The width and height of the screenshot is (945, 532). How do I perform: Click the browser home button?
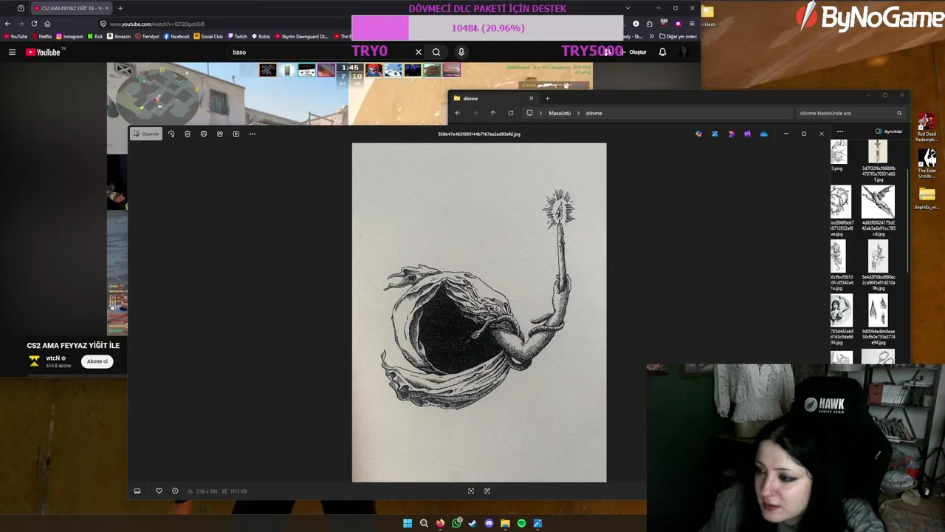click(x=47, y=24)
